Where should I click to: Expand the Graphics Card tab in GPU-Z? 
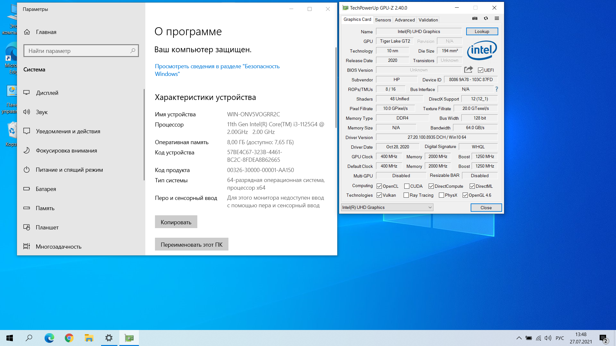click(x=357, y=20)
